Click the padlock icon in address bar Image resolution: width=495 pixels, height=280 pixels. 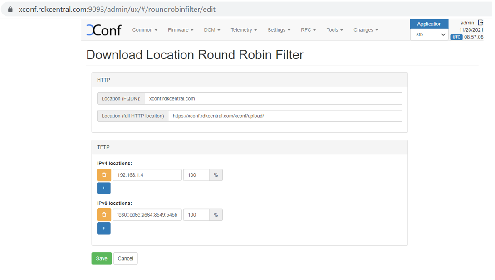point(10,9)
